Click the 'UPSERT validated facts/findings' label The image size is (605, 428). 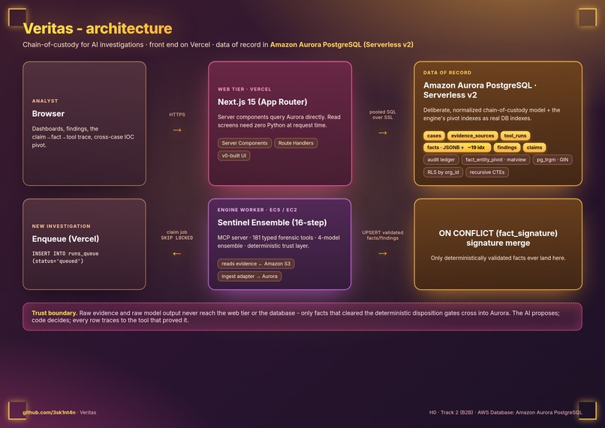pyautogui.click(x=383, y=235)
